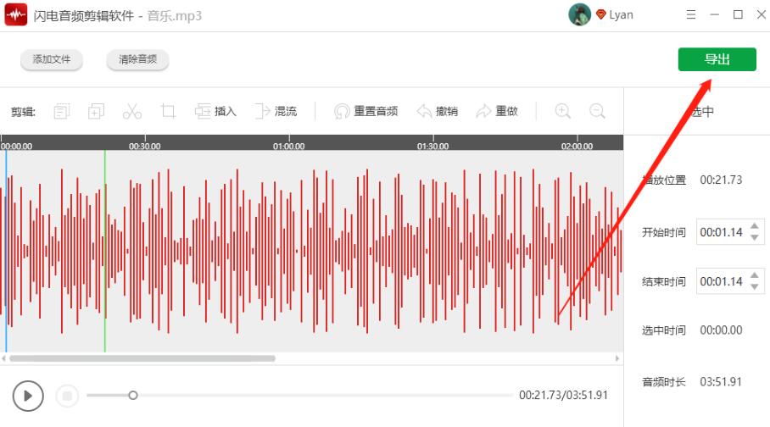The width and height of the screenshot is (770, 427).
Task: Close the 闪电音频剪辑软件 window
Action: pyautogui.click(x=762, y=14)
